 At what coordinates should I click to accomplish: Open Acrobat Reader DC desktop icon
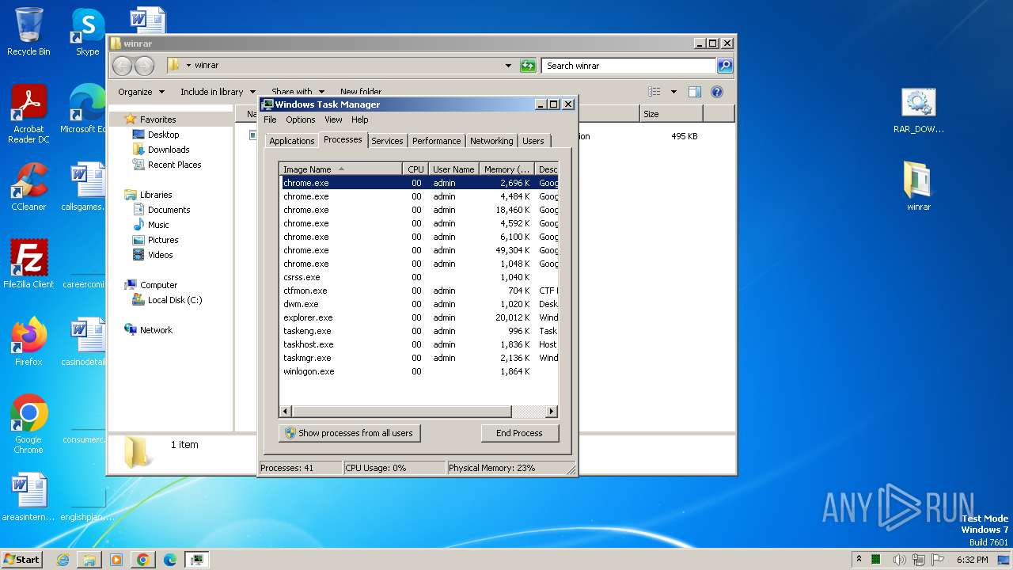point(28,114)
